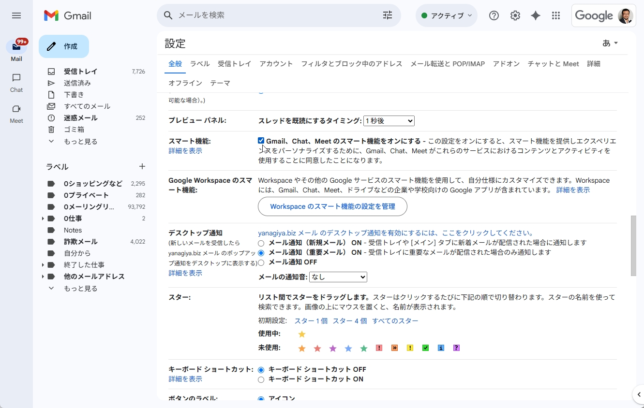
Task: Open the main menu hamburger icon
Action: 16,15
